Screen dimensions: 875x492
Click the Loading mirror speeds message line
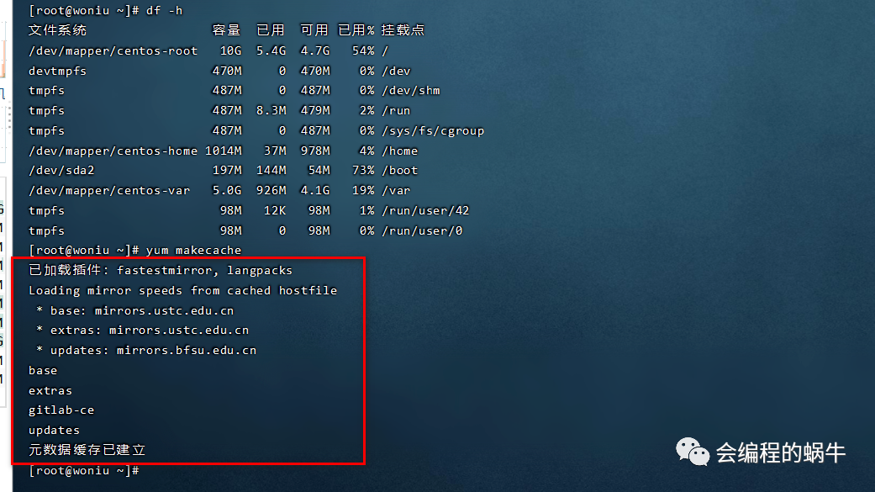coord(183,290)
